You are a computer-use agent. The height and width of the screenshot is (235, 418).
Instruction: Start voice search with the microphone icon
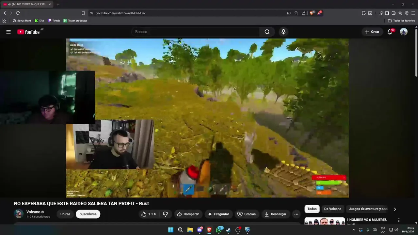click(283, 32)
